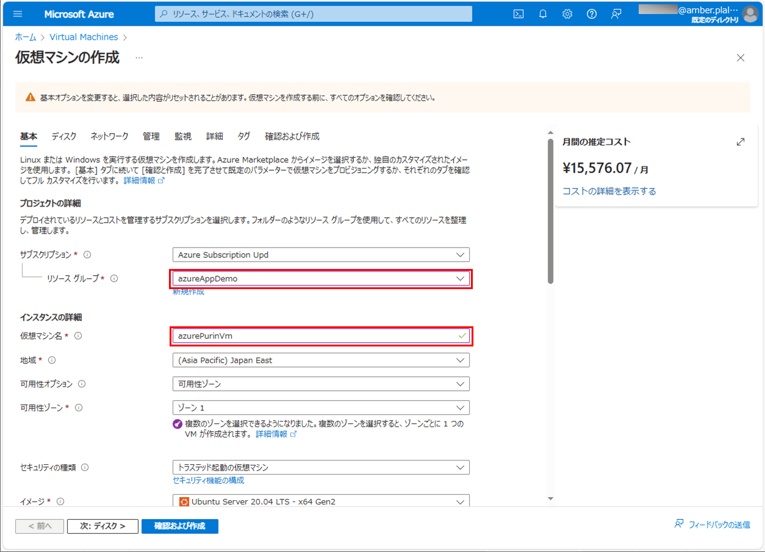The image size is (765, 552).
Task: Expand the monthly estimated cost panel
Action: [741, 142]
